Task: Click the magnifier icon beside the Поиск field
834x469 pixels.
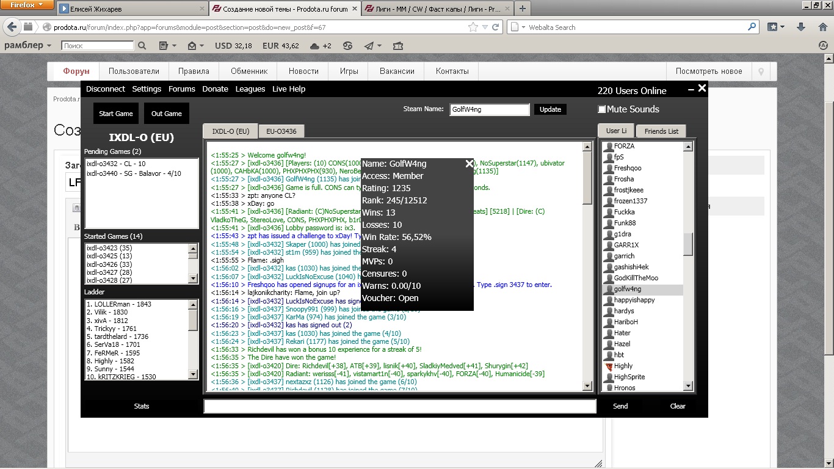Action: [142, 46]
